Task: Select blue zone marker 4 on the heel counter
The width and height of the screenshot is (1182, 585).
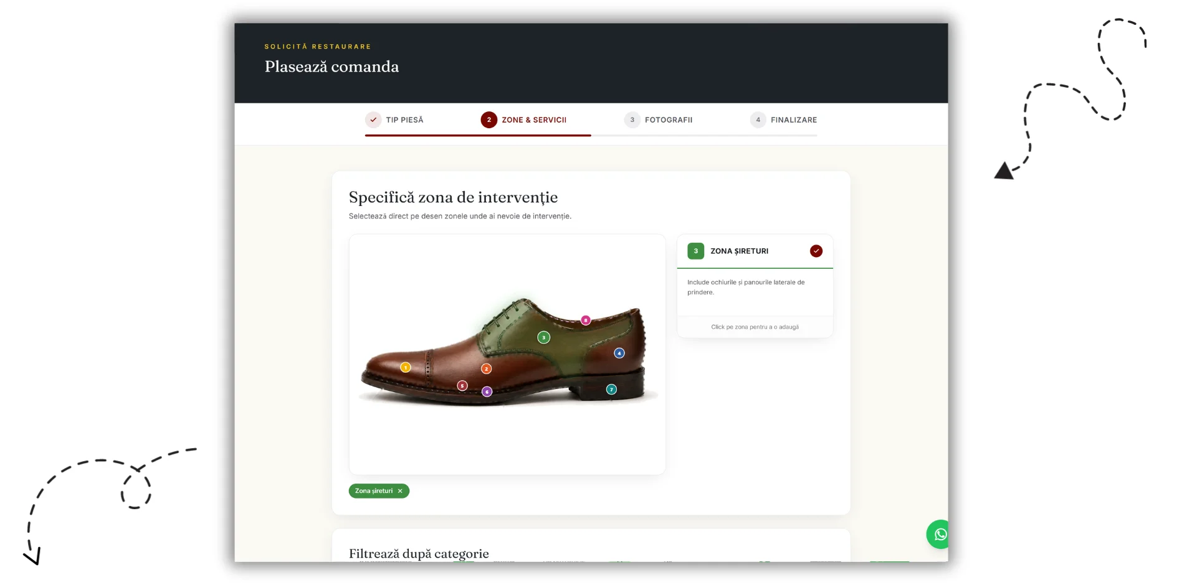Action: coord(619,353)
